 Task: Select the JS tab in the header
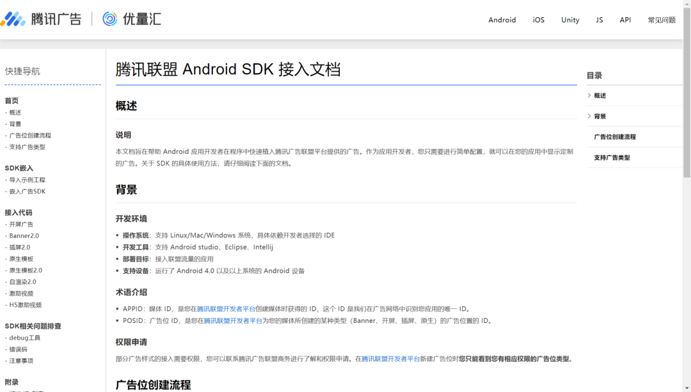[600, 20]
